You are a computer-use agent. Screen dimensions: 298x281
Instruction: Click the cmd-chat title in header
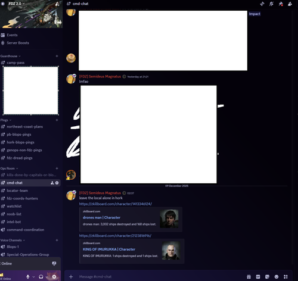pos(80,4)
